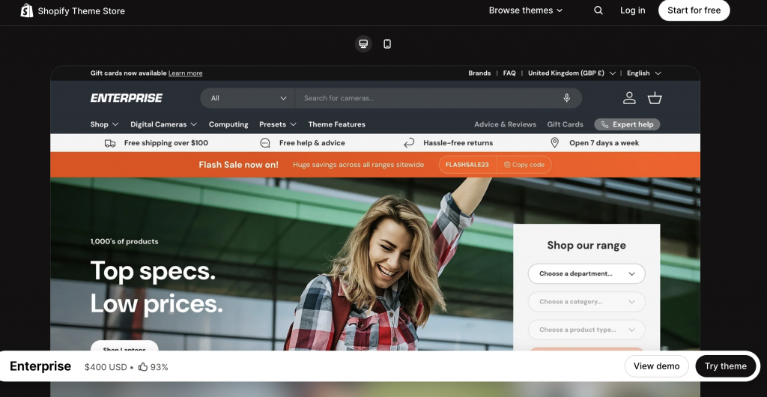This screenshot has height=397, width=767.
Task: Switch to mobile preview icon
Action: tap(387, 44)
